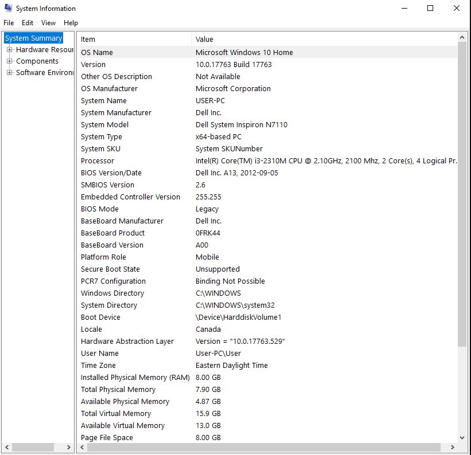Select the Other OS Description item
Screen dimensions: 471x455
tap(116, 77)
